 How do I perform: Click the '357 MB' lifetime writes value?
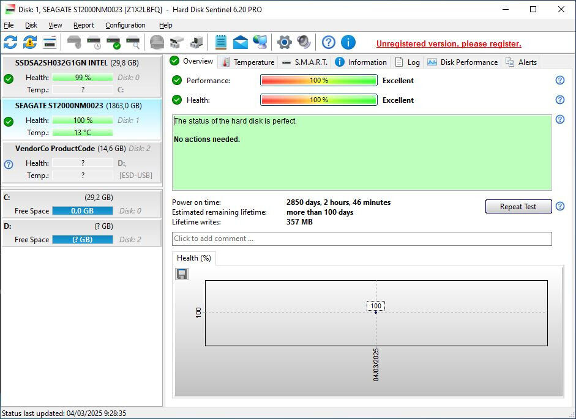pyautogui.click(x=299, y=222)
